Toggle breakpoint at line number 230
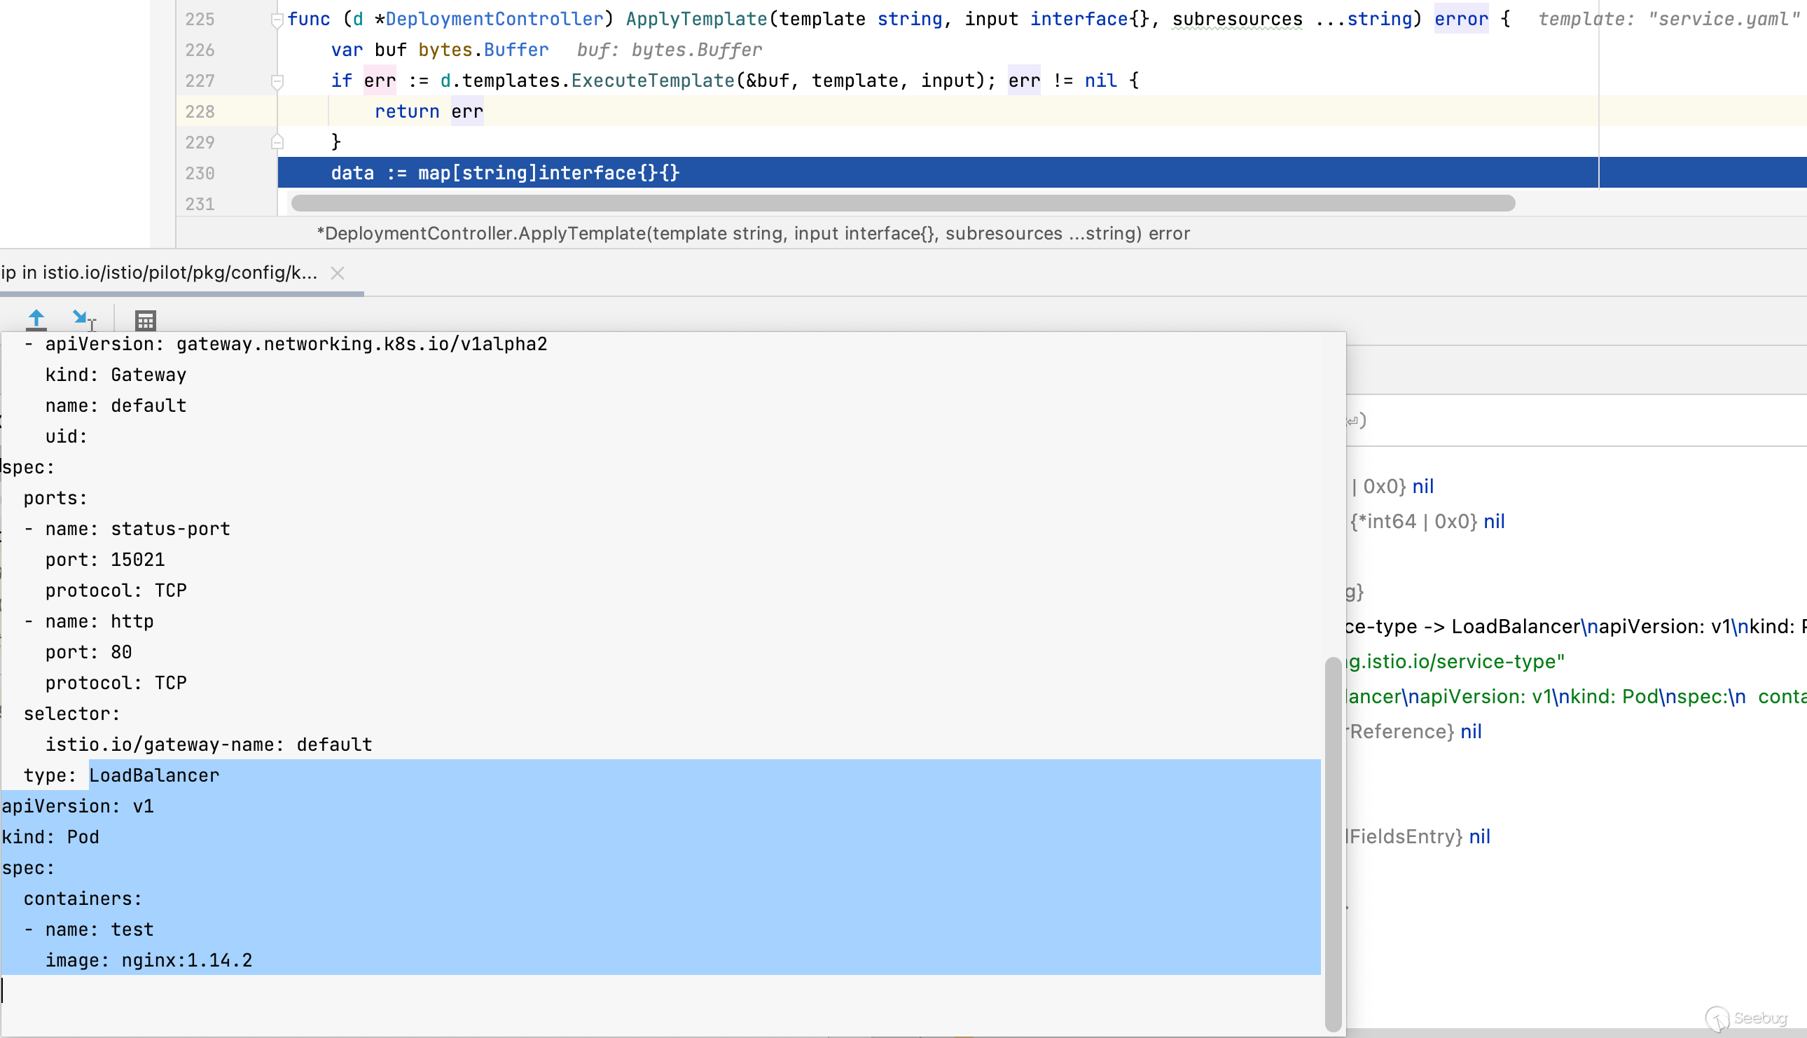The height and width of the screenshot is (1038, 1807). [200, 173]
